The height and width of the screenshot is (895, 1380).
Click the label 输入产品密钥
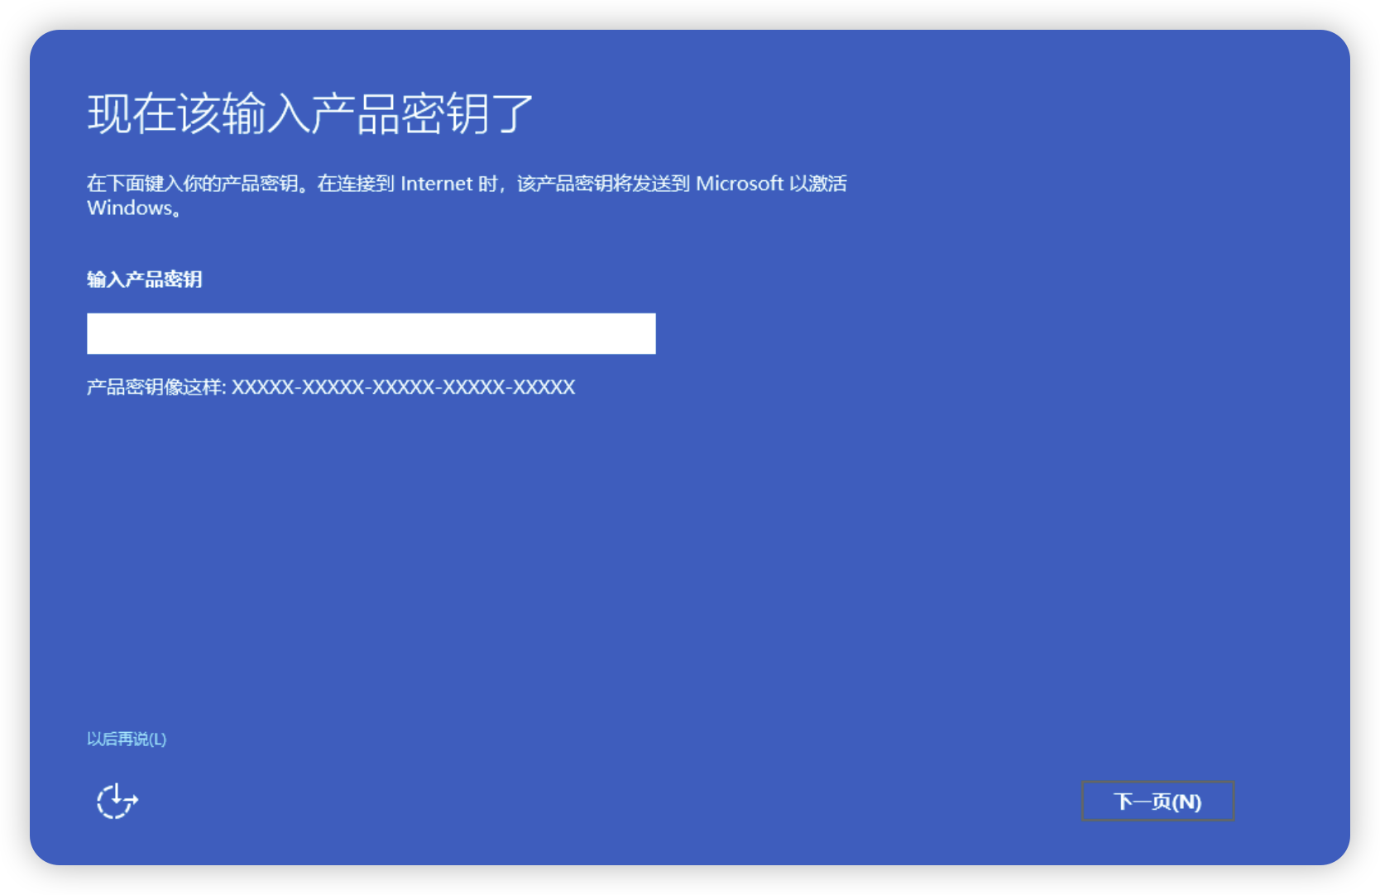(x=145, y=280)
